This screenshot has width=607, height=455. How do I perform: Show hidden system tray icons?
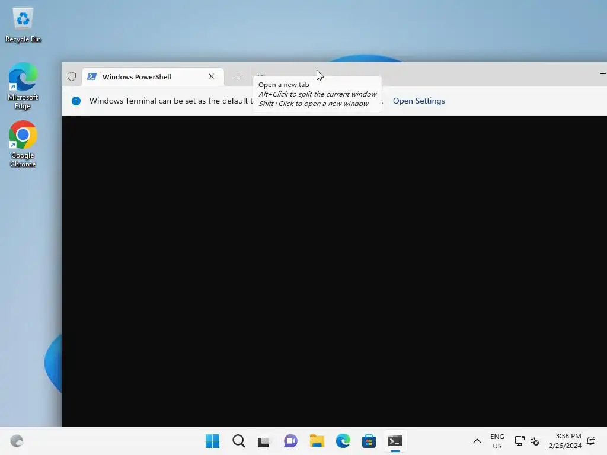coord(477,441)
